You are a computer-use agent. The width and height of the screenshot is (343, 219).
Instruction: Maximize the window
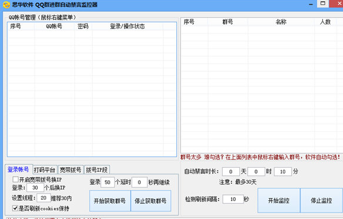(x=323, y=4)
